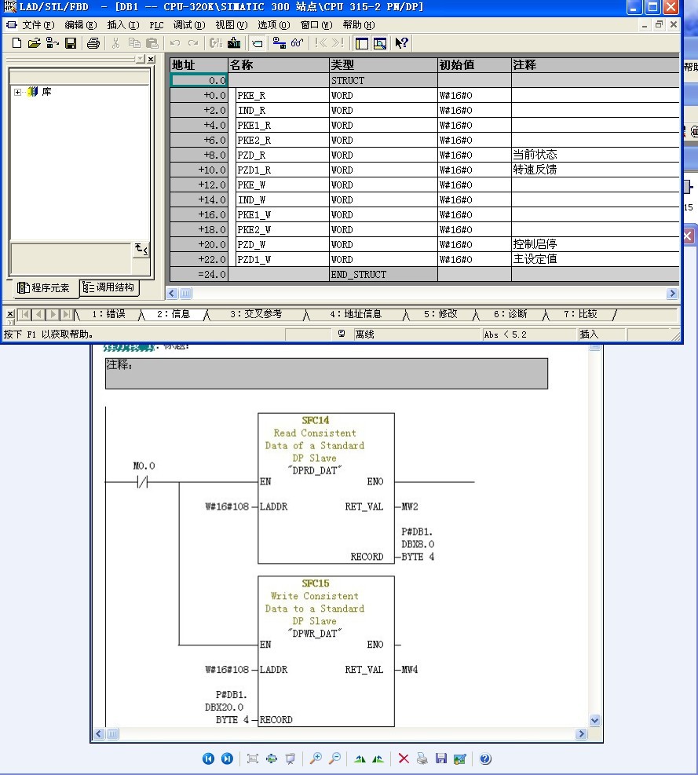698x775 pixels.
Task: Click the viewer Save copy floppy icon
Action: 441,759
